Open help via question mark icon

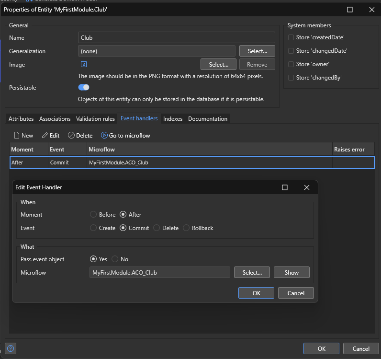pos(11,348)
